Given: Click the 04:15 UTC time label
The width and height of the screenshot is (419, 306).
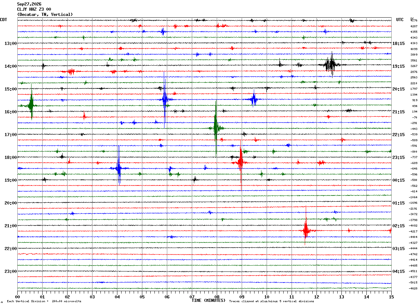Looking at the screenshot, I should [x=399, y=271].
